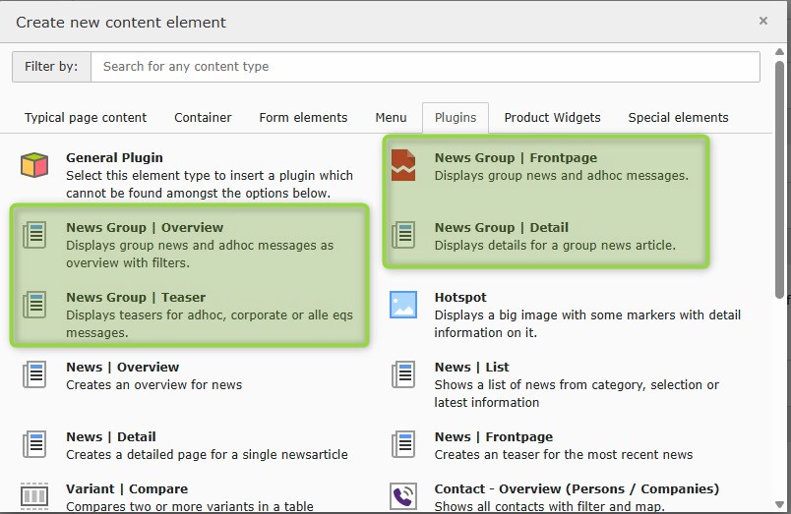Click the News List icon

(403, 374)
